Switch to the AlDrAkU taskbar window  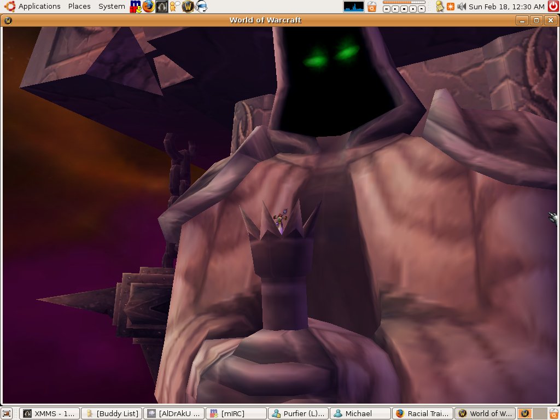174,413
